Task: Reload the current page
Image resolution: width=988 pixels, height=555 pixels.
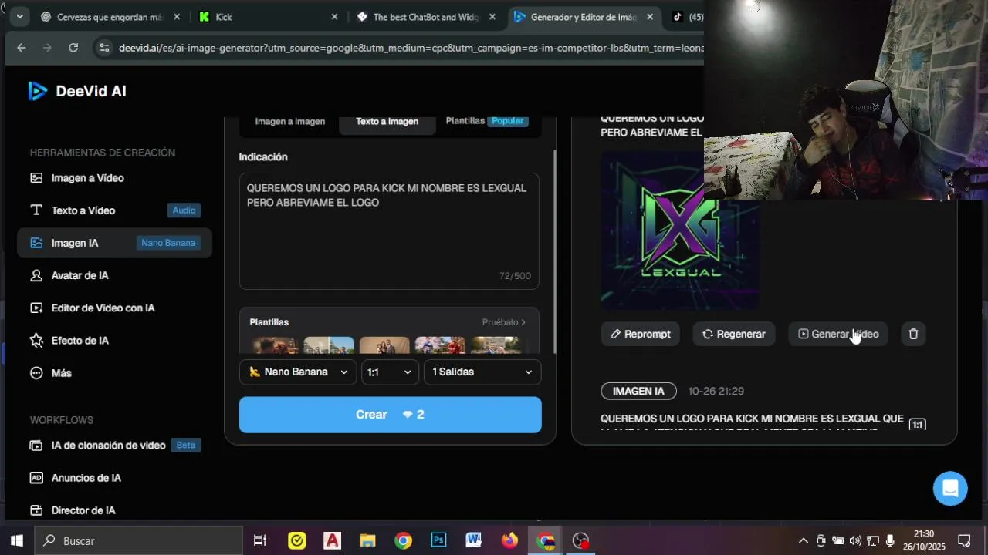Action: coord(73,48)
